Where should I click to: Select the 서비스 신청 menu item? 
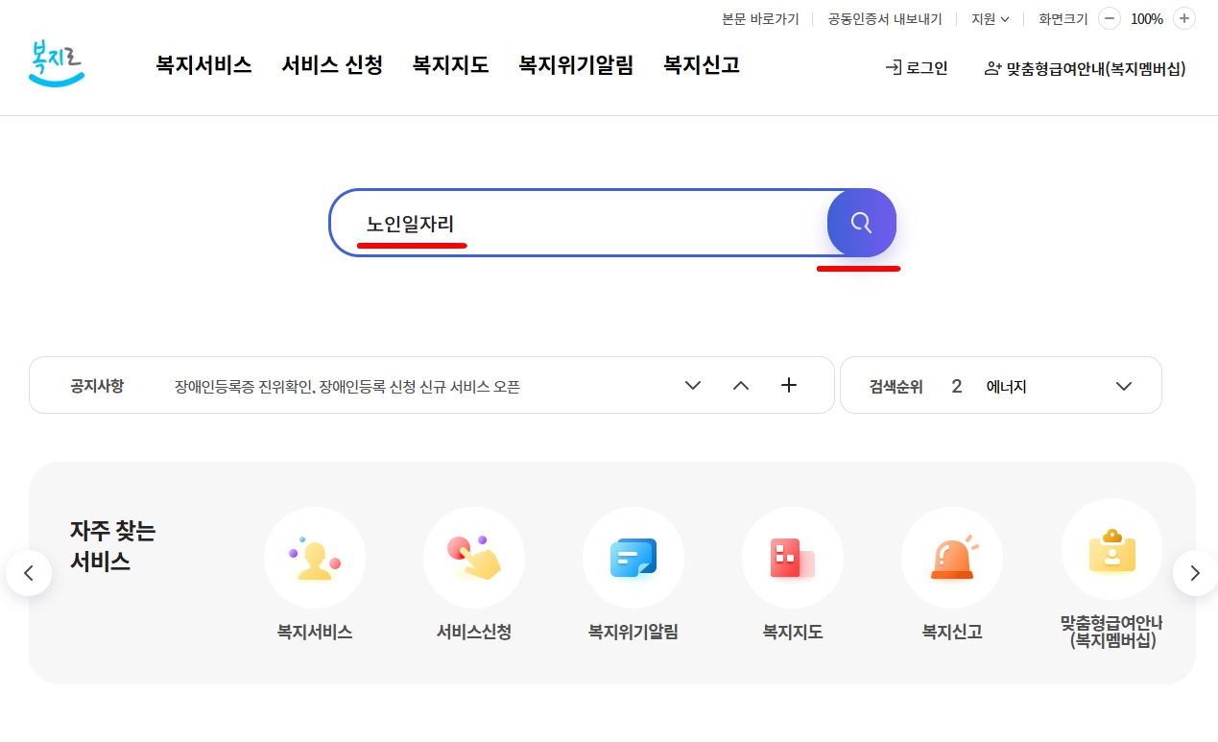tap(332, 64)
